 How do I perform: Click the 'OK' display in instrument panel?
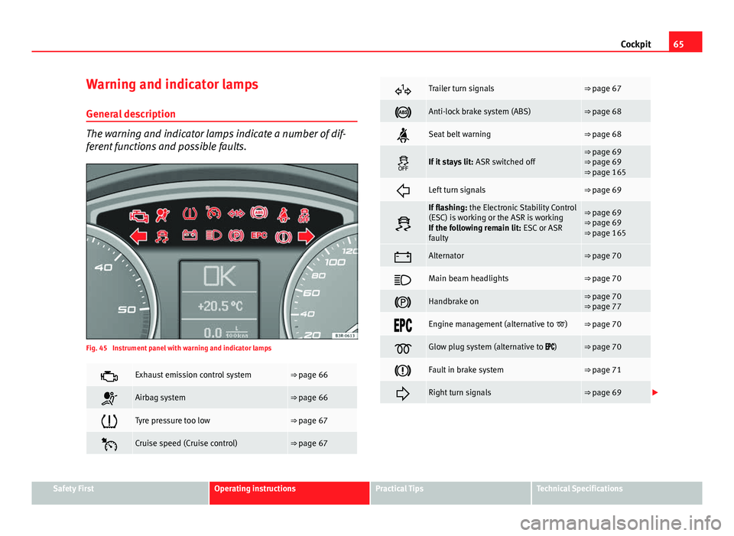(219, 276)
